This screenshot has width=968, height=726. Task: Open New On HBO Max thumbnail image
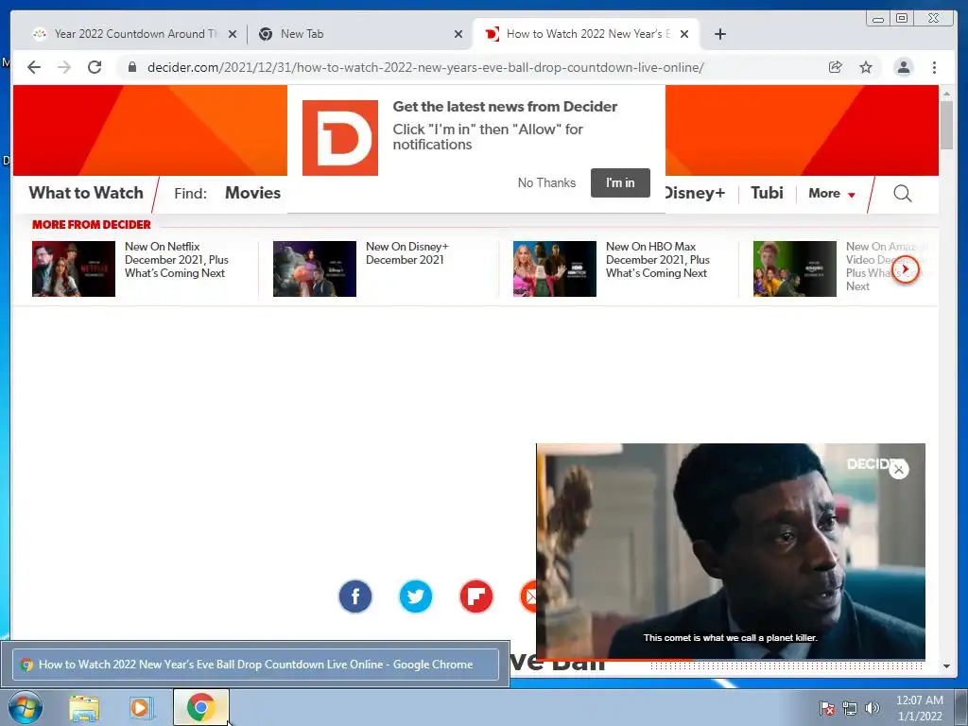tap(554, 268)
